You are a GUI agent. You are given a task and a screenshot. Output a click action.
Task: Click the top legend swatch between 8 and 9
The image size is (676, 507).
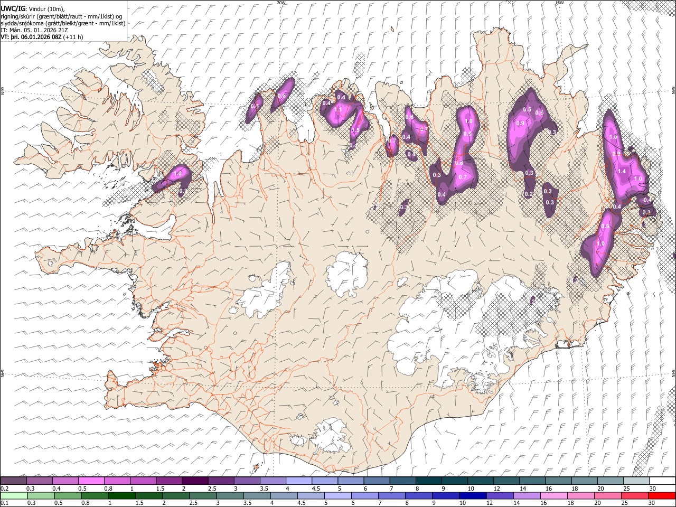[x=428, y=481]
